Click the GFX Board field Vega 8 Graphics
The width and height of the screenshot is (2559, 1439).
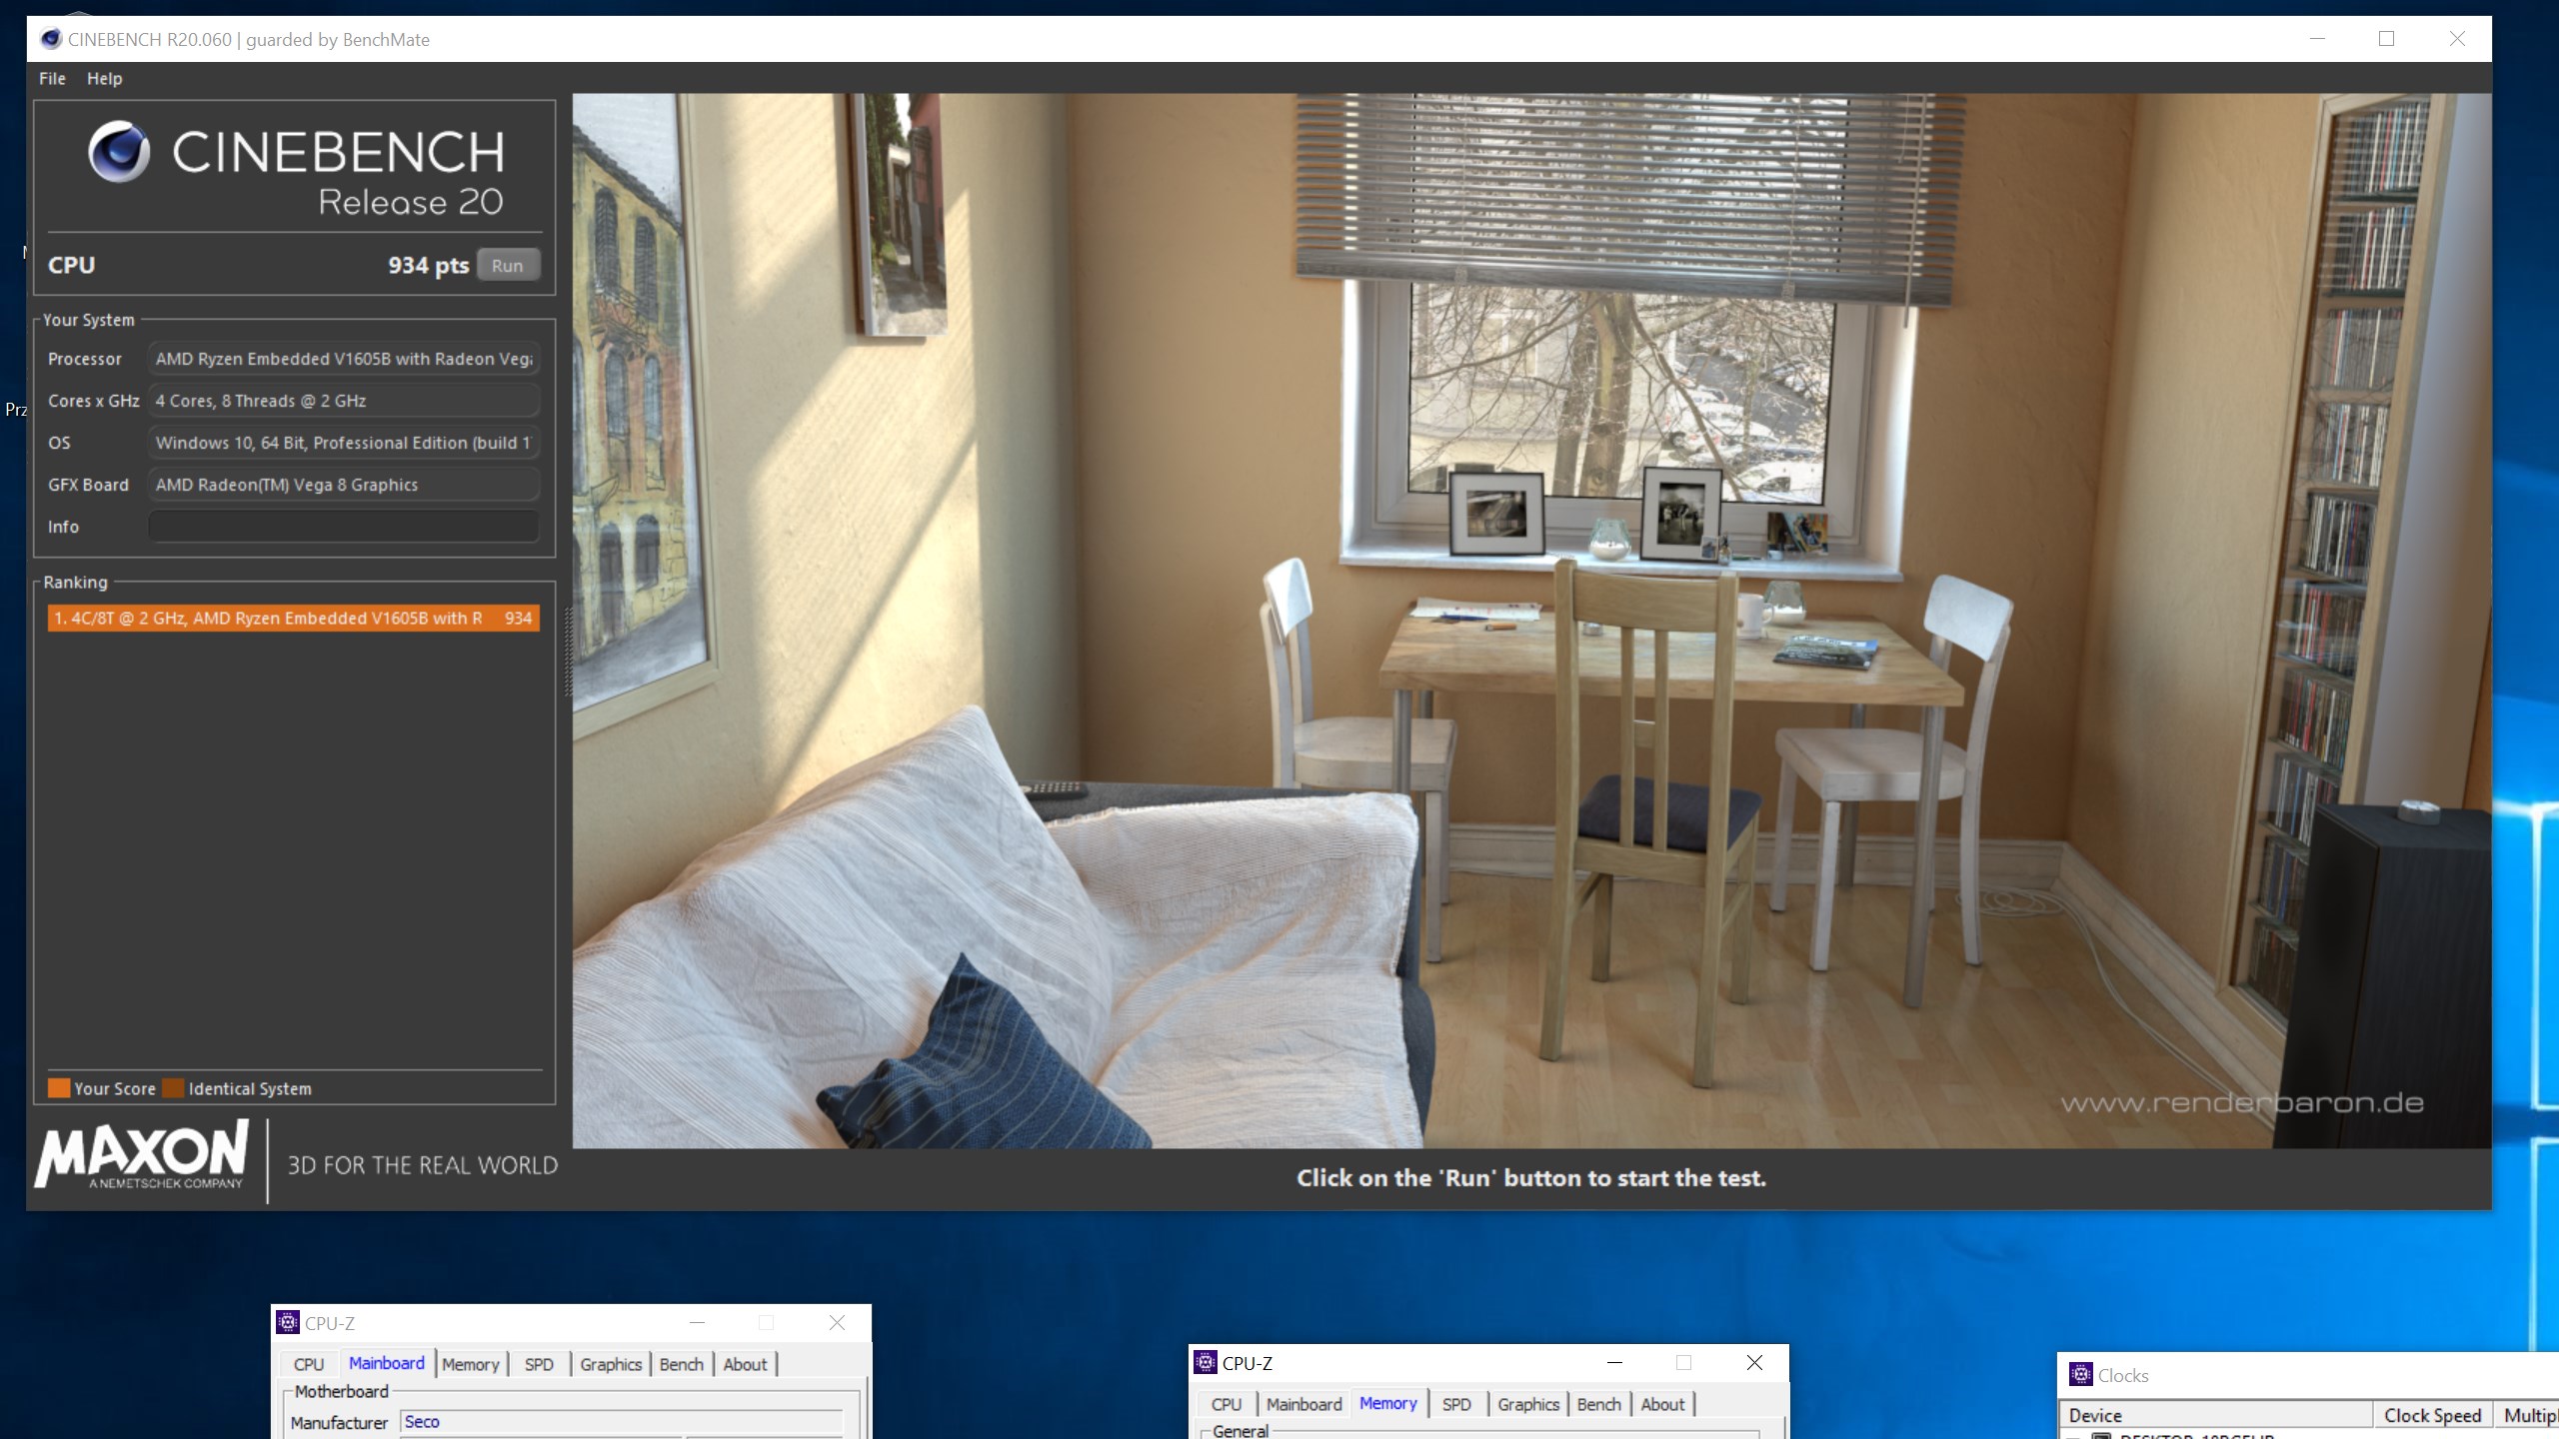[344, 485]
